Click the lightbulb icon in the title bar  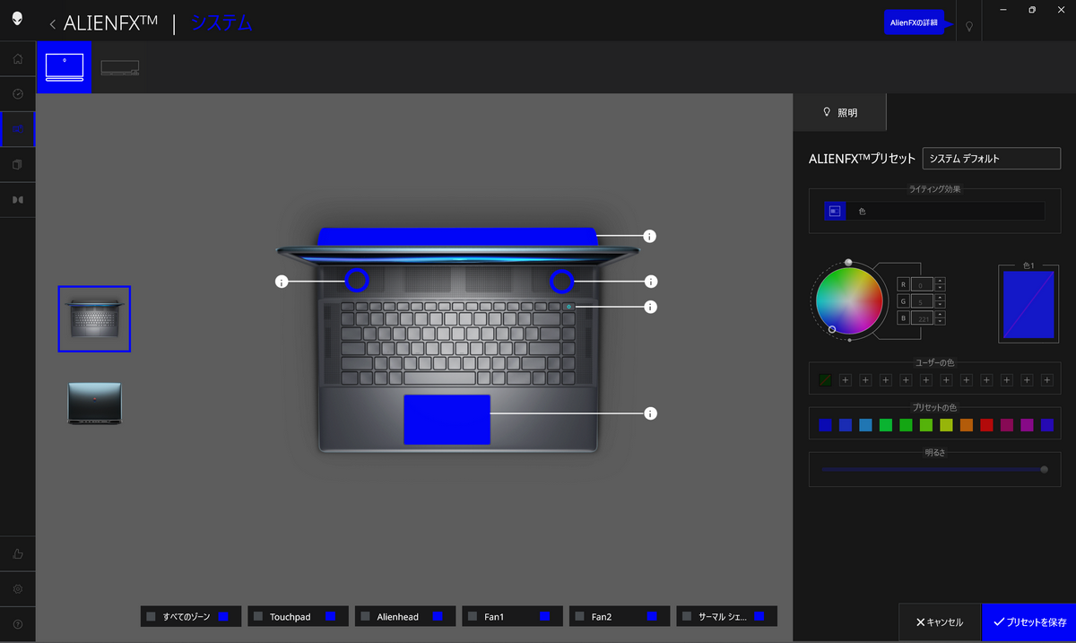968,26
